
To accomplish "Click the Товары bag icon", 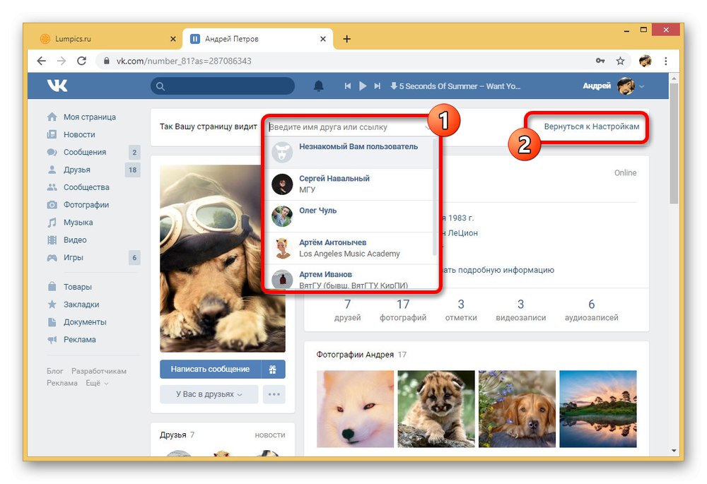I will 52,287.
